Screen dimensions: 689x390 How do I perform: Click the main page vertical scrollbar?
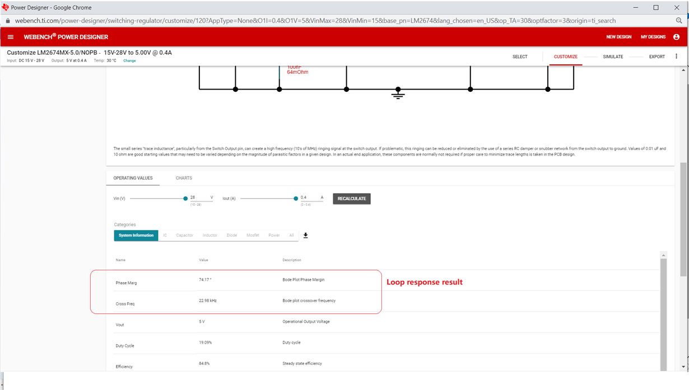(683, 219)
